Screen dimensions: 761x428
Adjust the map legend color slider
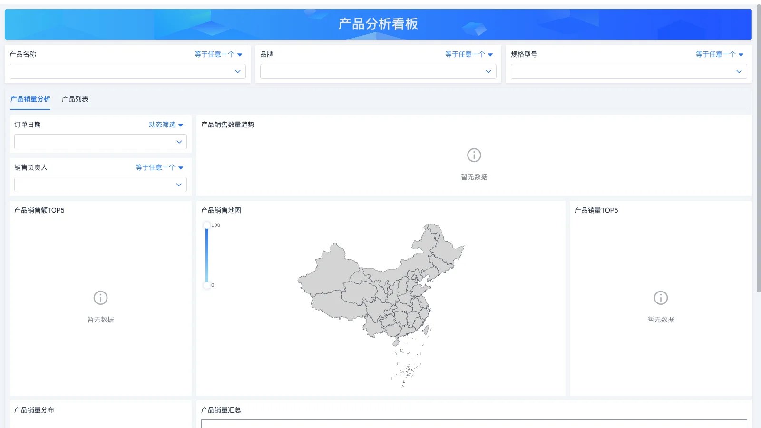coord(207,255)
